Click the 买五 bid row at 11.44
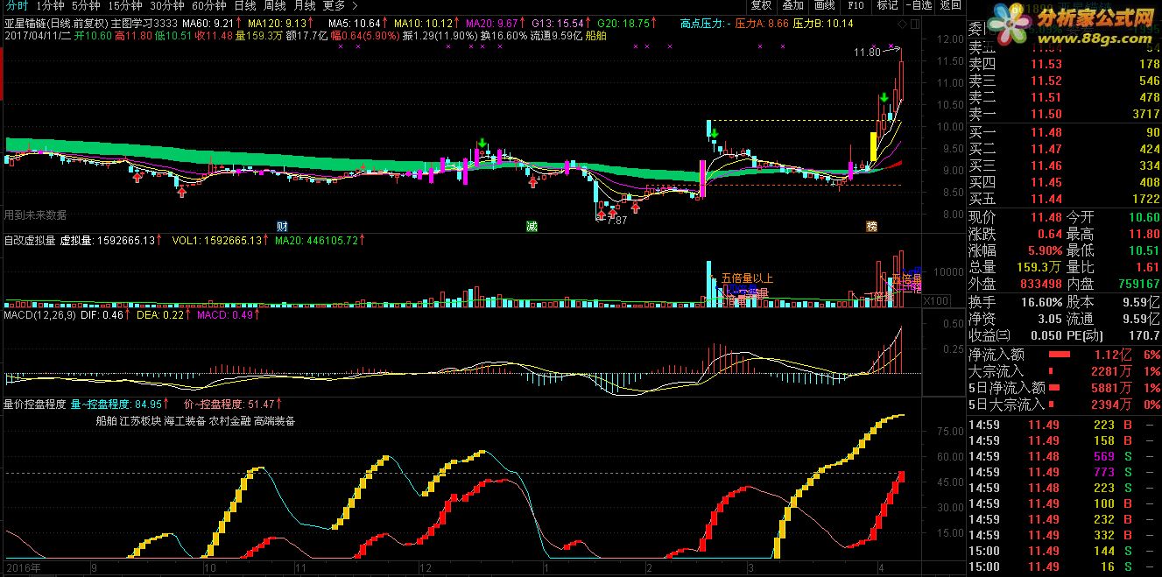This screenshot has width=1162, height=577. [1064, 199]
